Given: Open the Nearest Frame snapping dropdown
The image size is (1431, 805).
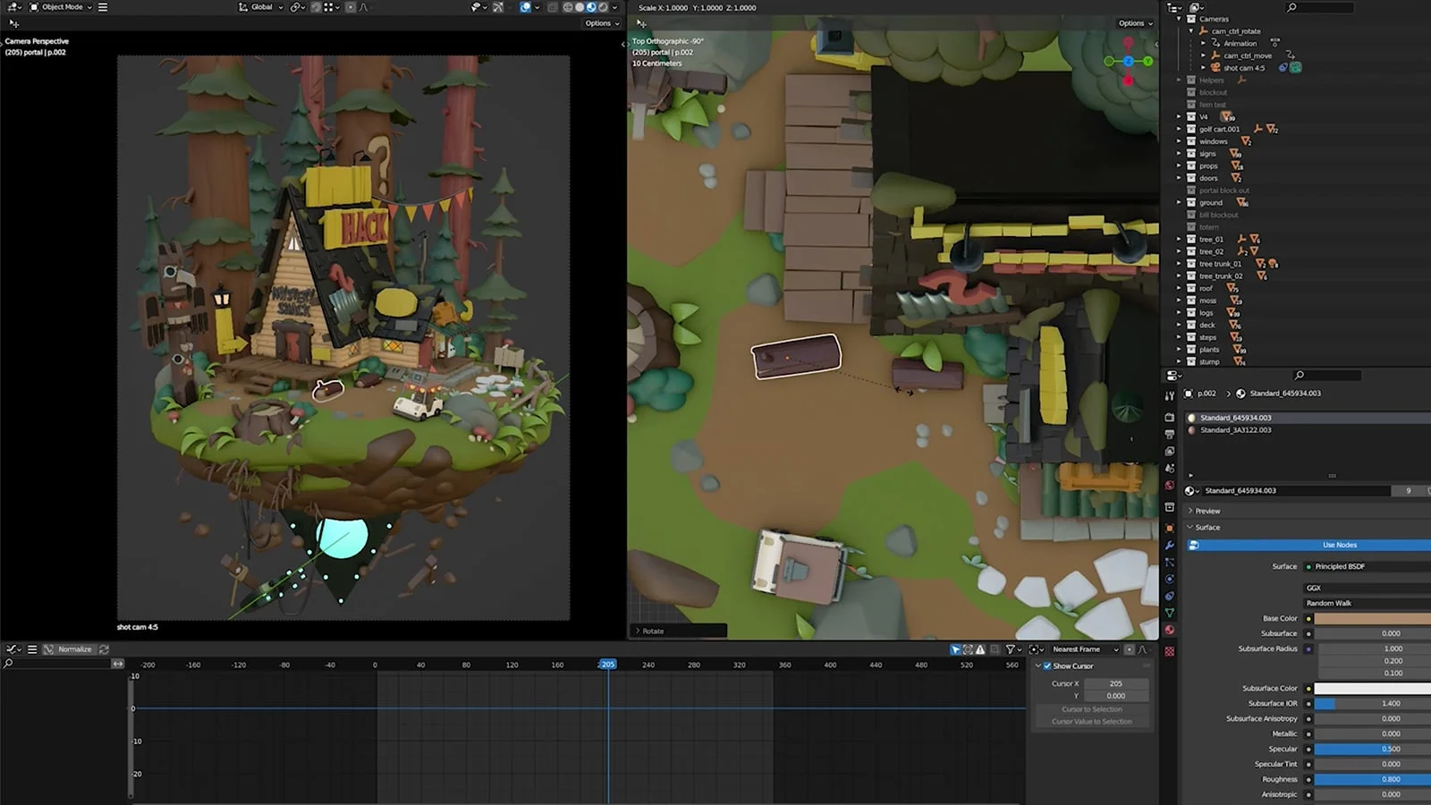Looking at the screenshot, I should point(1084,648).
